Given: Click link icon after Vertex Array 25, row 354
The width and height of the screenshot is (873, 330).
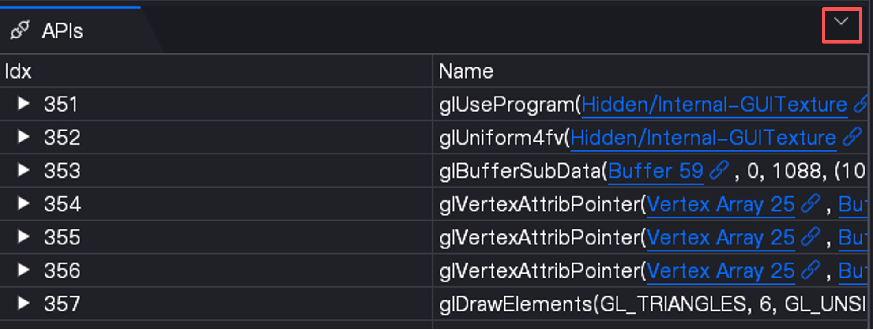Looking at the screenshot, I should pyautogui.click(x=811, y=204).
